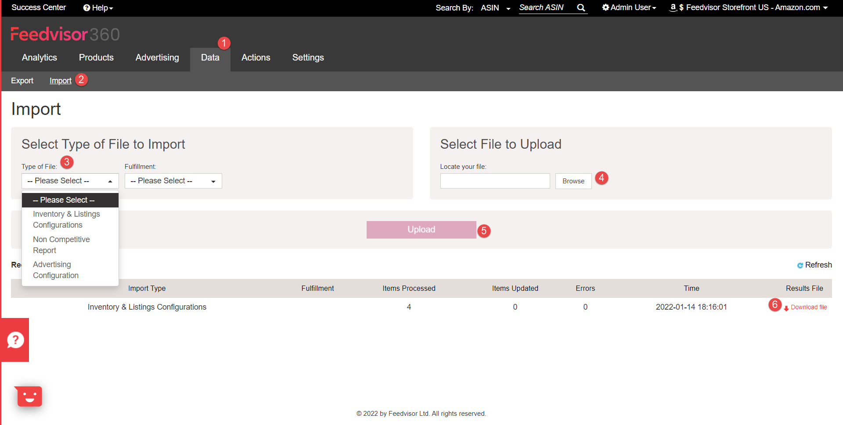
Task: Open the Help menu
Action: click(98, 8)
